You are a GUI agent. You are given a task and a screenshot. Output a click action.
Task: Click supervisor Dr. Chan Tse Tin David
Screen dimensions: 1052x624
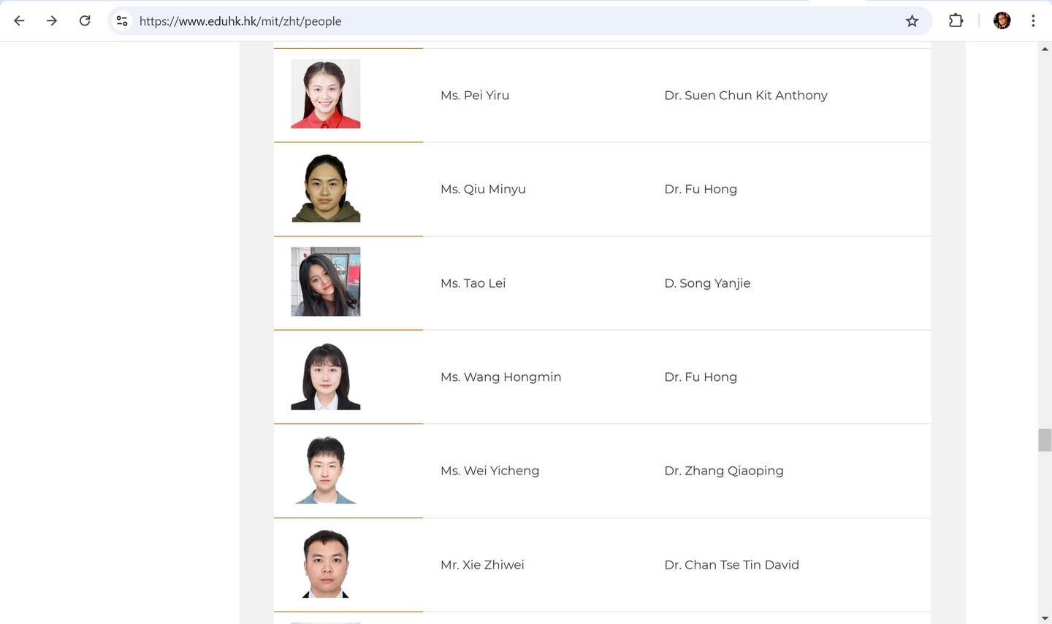731,565
